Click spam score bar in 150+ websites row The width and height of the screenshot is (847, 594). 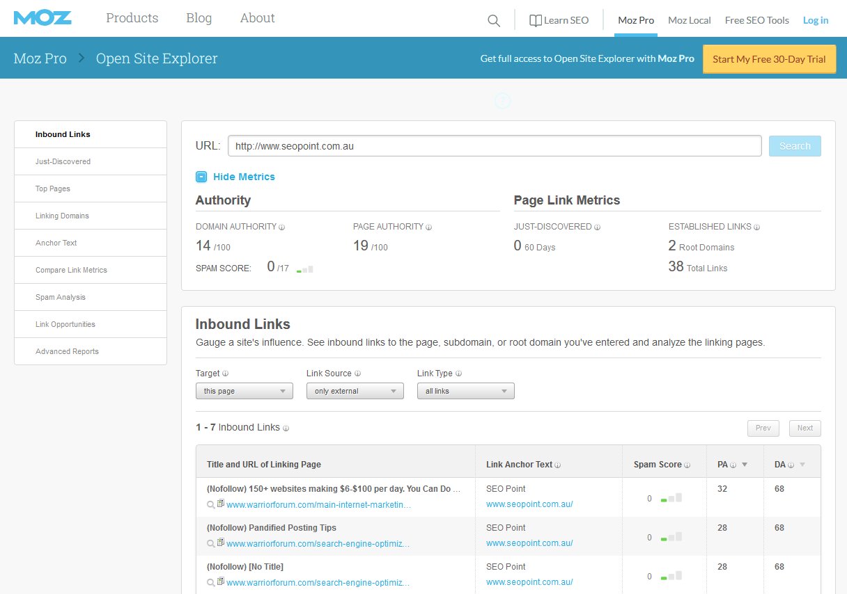(x=671, y=498)
